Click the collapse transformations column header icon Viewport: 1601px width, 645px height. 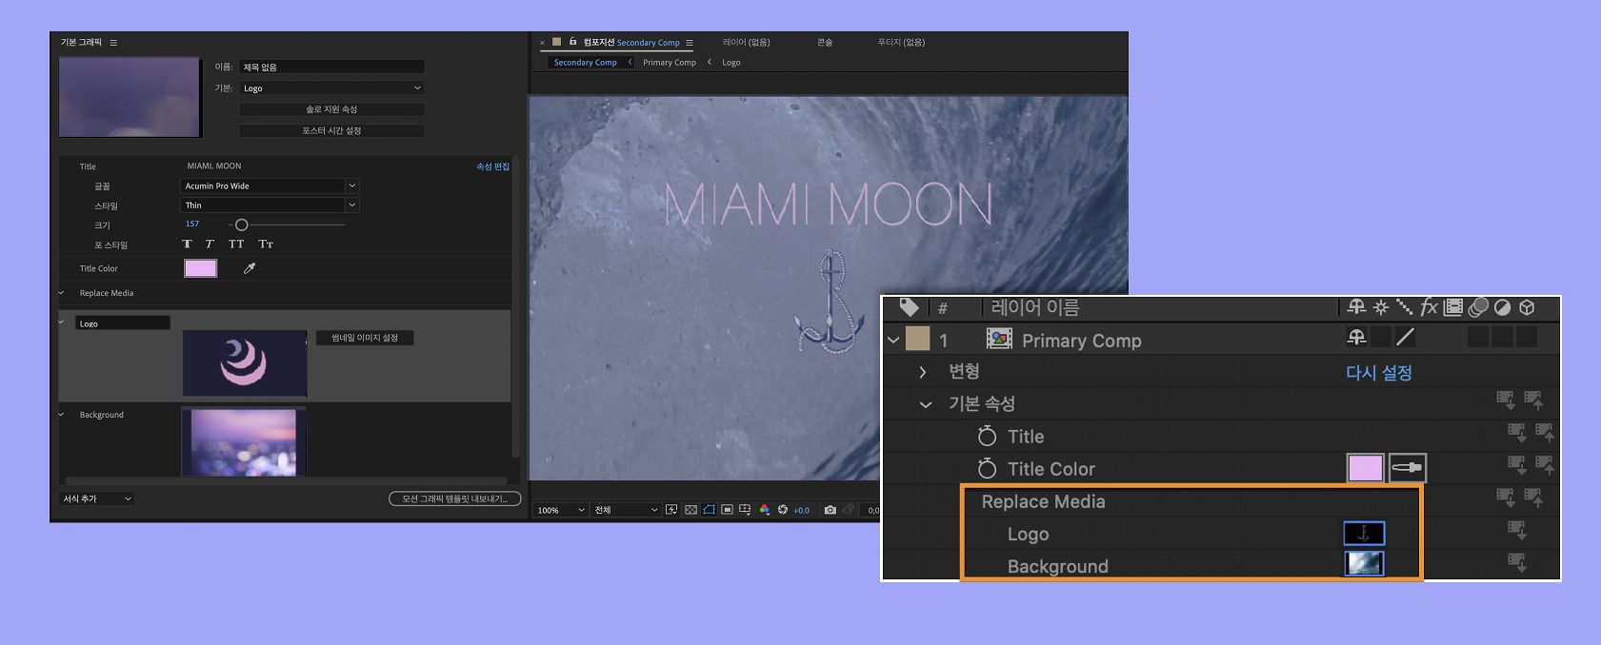1381,307
